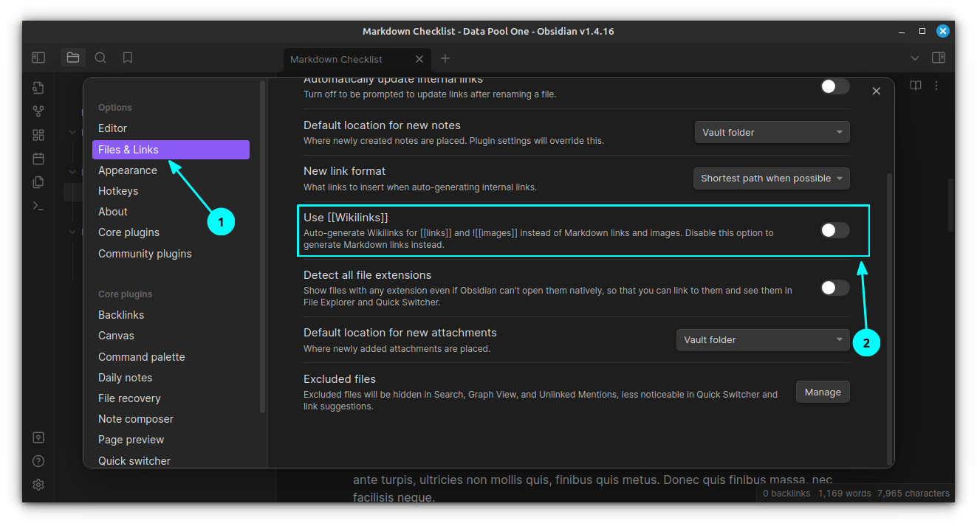
Task: Open command palette ribbon icon
Action: 38,206
